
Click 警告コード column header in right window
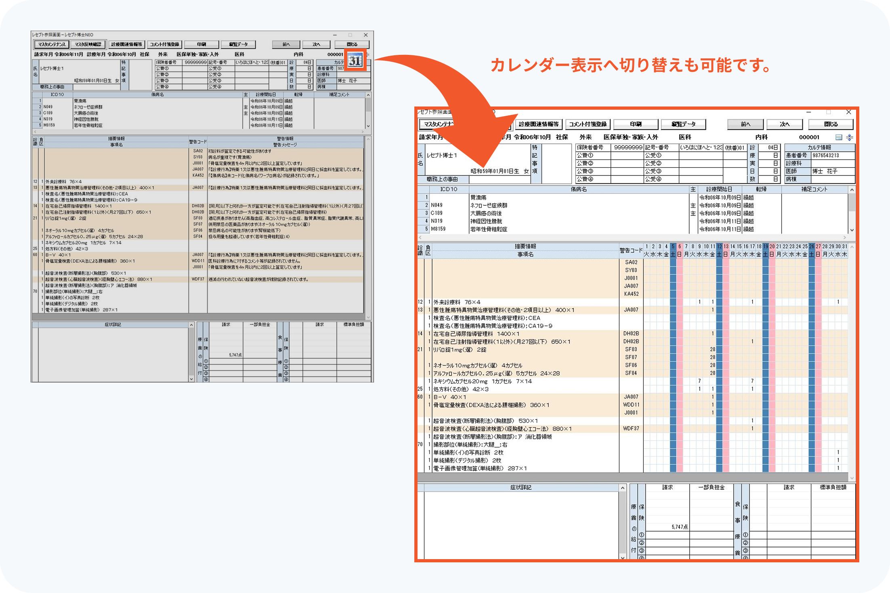[631, 251]
